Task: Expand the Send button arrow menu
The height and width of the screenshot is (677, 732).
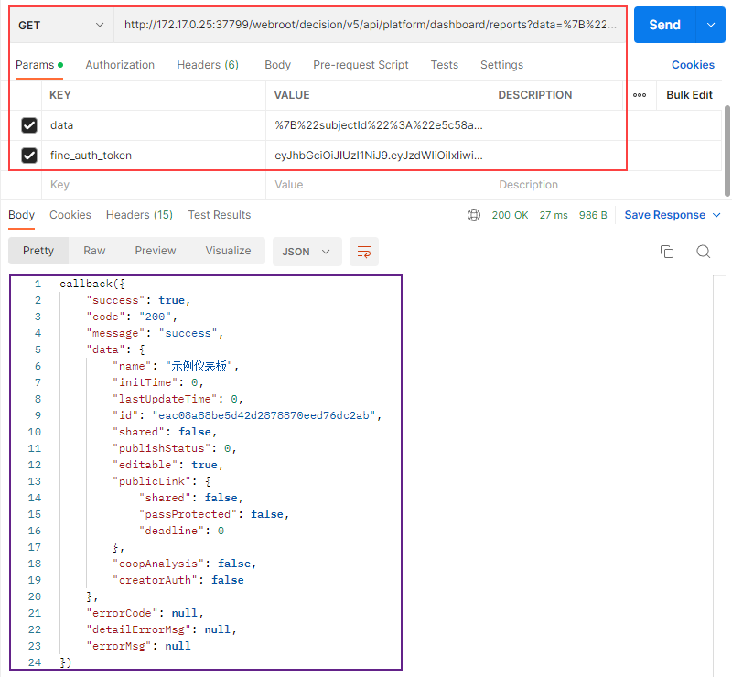Action: (x=710, y=25)
